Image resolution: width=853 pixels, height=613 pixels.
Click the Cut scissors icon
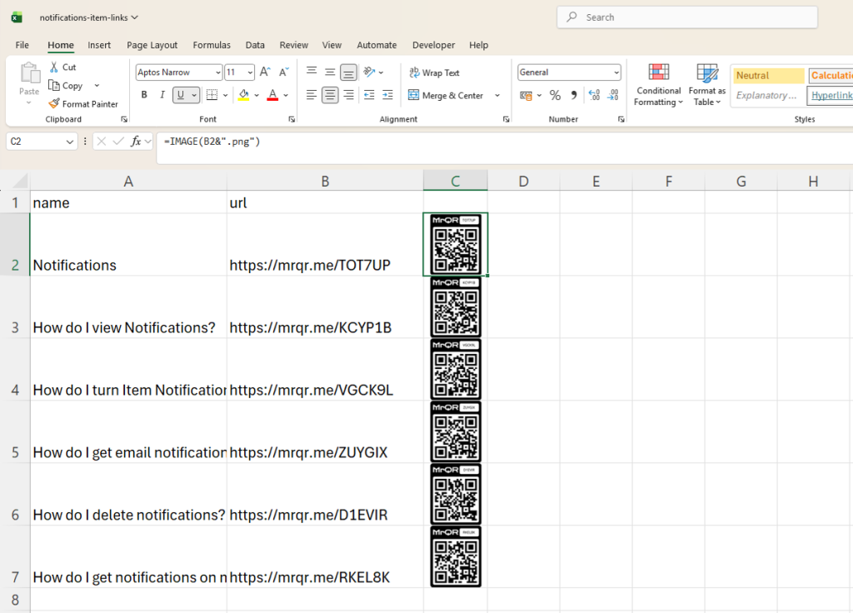tap(54, 67)
